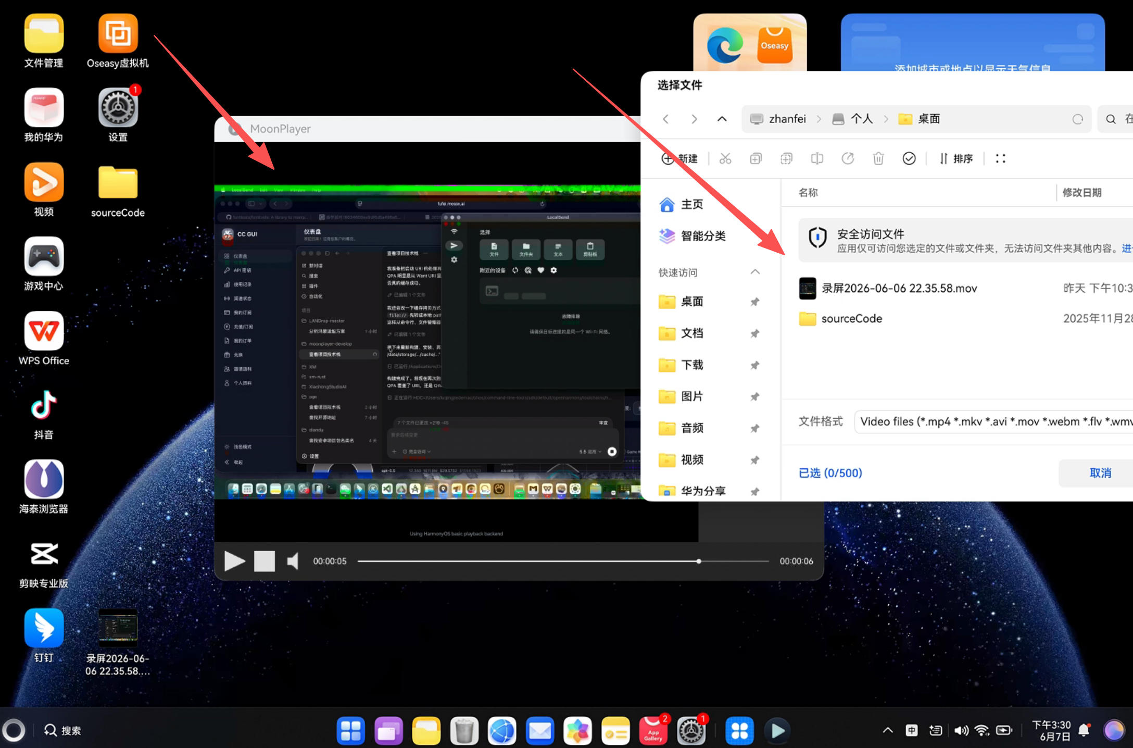1133x748 pixels.
Task: Select 文档 in quick access sidebar
Action: click(x=681, y=333)
